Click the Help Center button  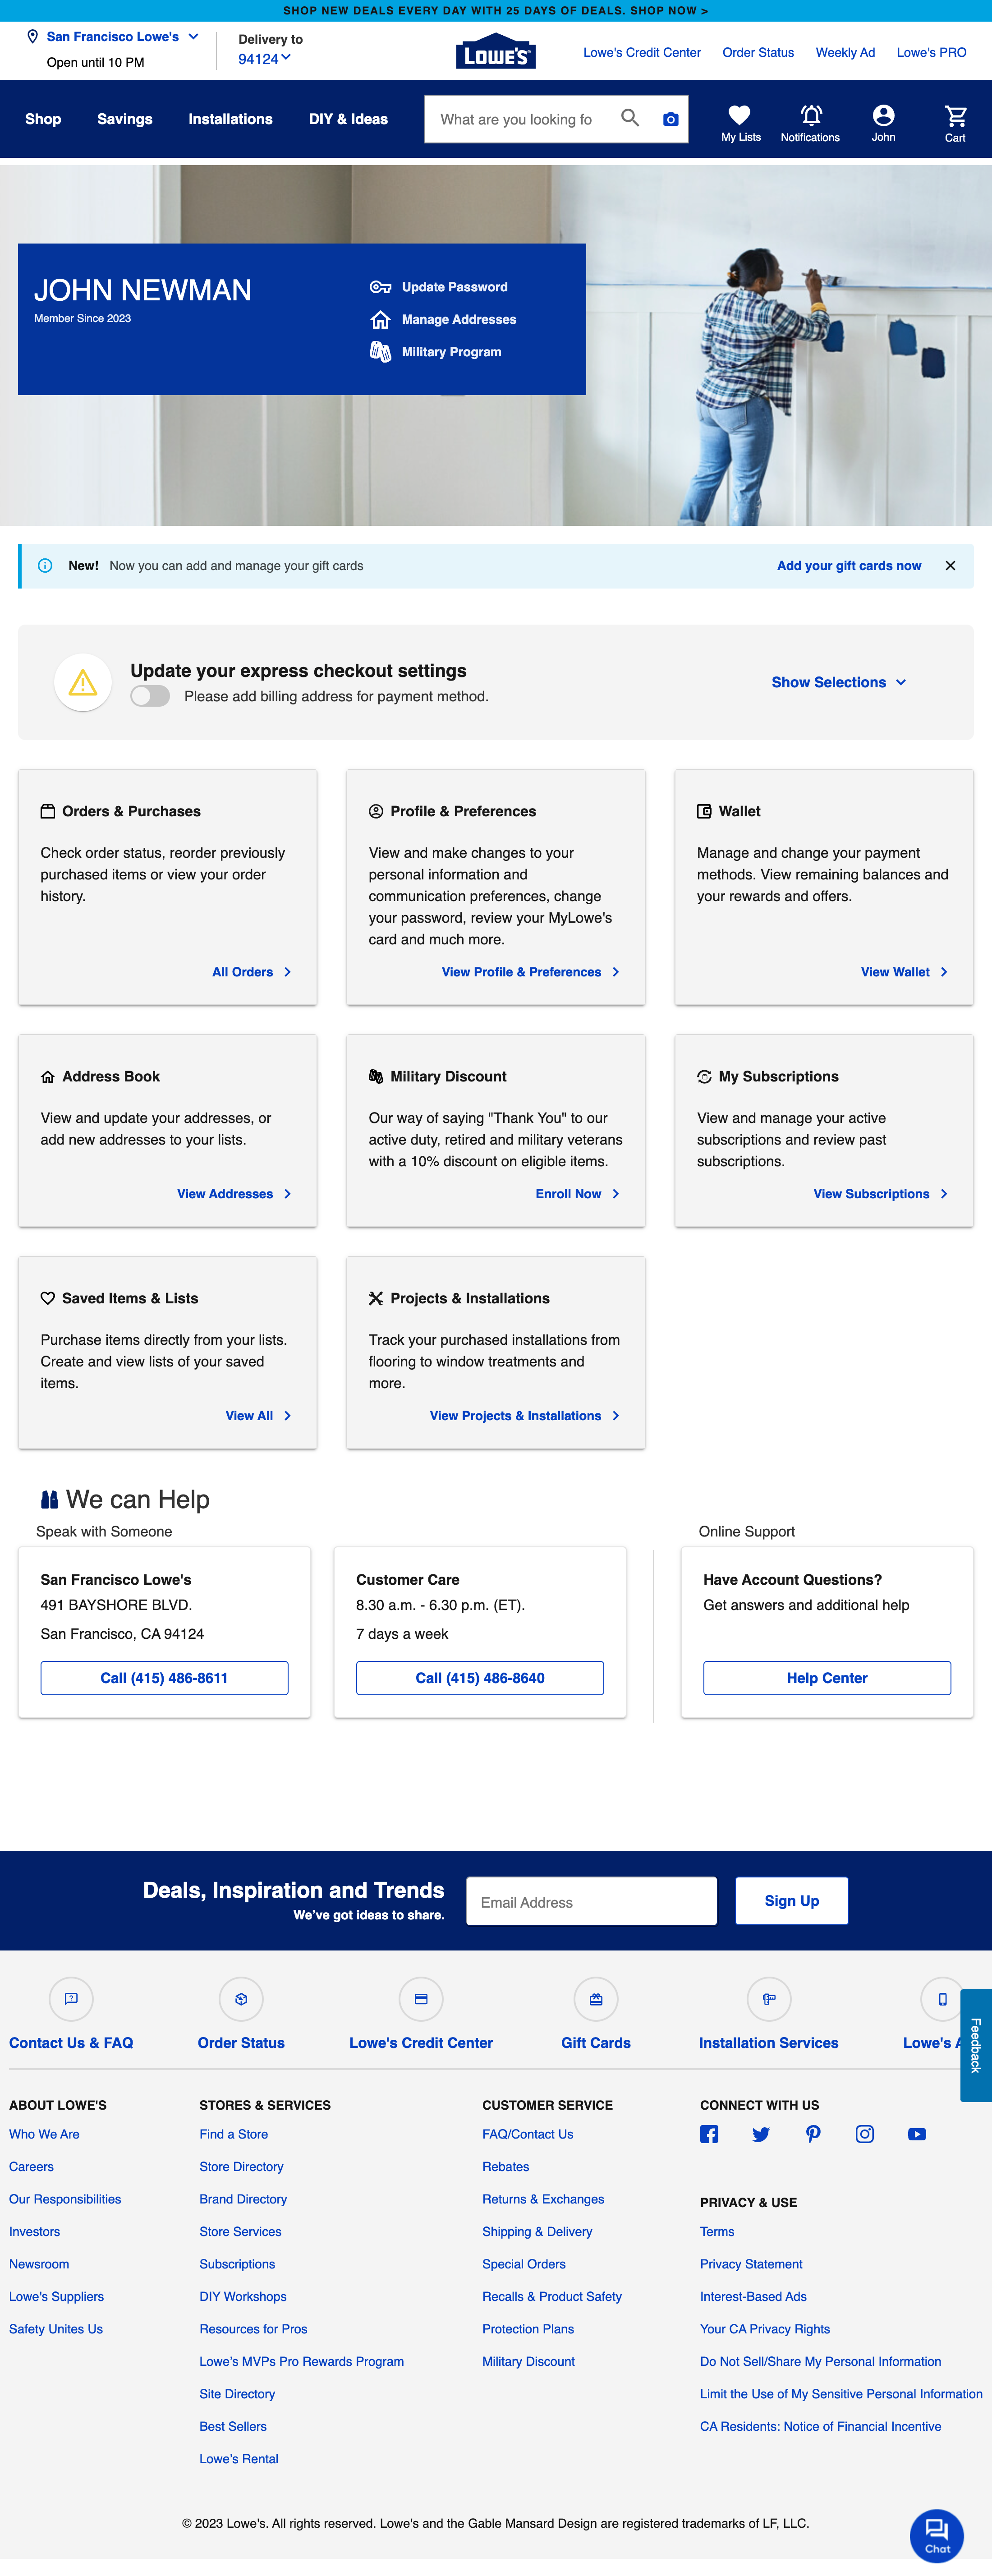(826, 1678)
